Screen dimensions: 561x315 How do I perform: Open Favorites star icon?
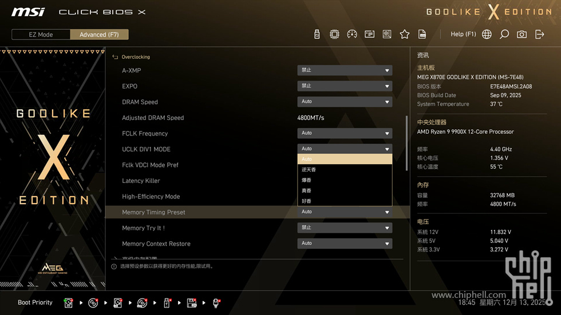tap(405, 34)
